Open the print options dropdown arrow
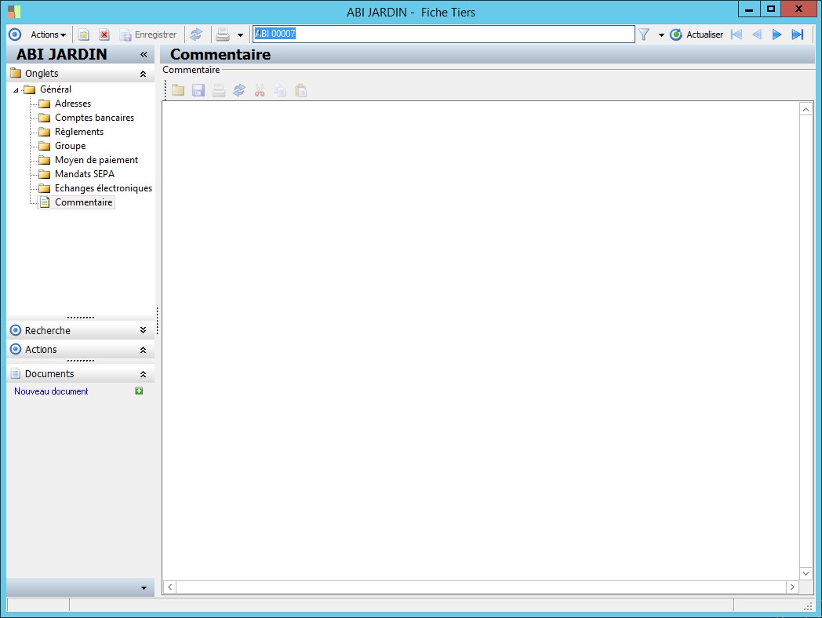The image size is (822, 618). coord(240,35)
